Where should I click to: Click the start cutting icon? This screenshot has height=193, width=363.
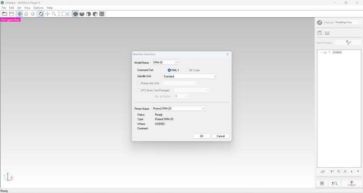click(x=351, y=183)
